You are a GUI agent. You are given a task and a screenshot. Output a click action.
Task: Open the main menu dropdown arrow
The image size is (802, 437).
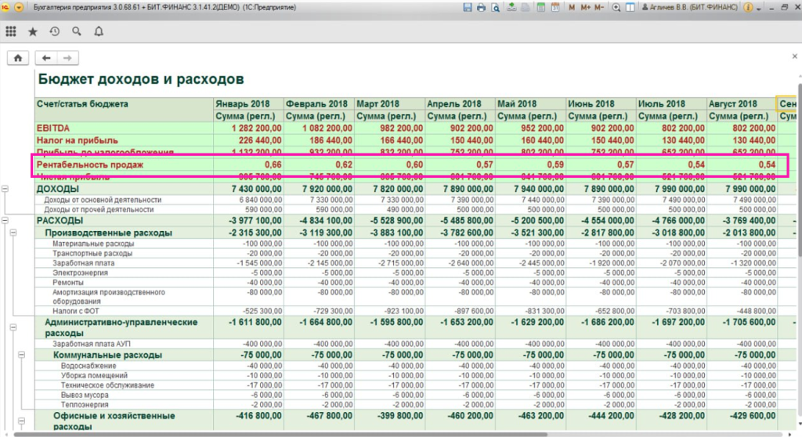[20, 7]
